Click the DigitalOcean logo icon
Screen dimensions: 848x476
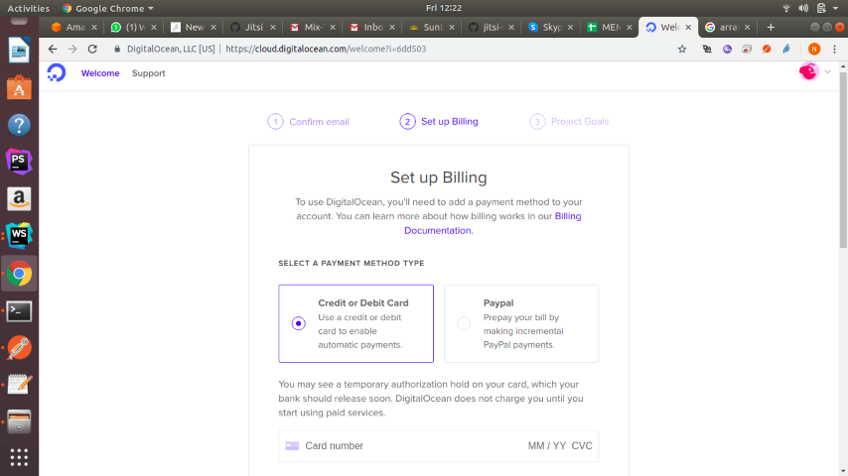point(57,72)
